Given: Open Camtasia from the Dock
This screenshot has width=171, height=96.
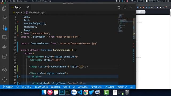Looking at the screenshot, I should (x=106, y=92).
